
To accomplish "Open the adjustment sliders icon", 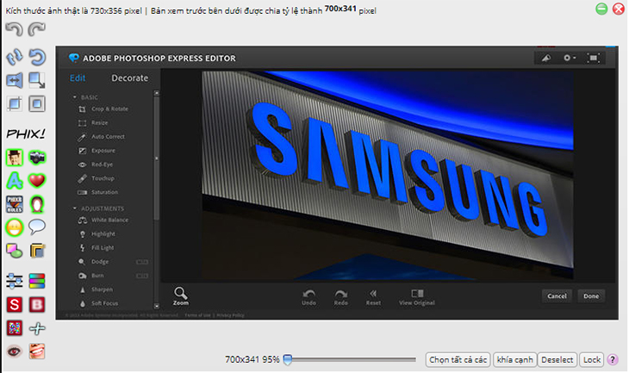I will pos(15,281).
